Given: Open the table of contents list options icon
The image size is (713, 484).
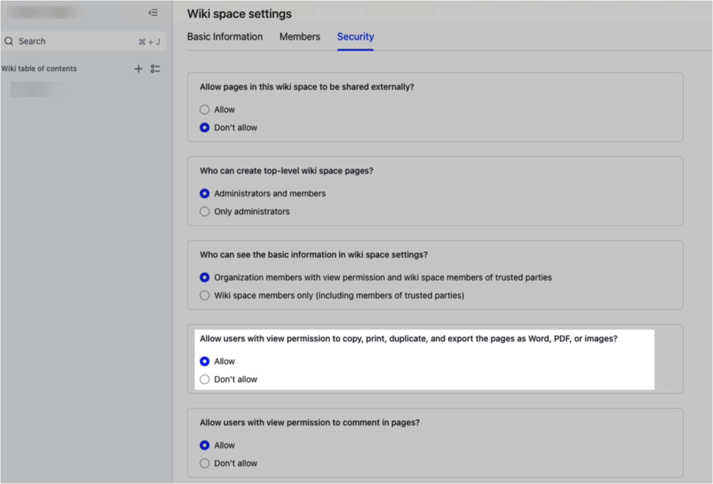Looking at the screenshot, I should coord(155,69).
